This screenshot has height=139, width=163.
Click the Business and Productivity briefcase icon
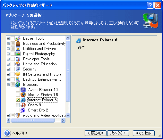[x=18, y=44]
